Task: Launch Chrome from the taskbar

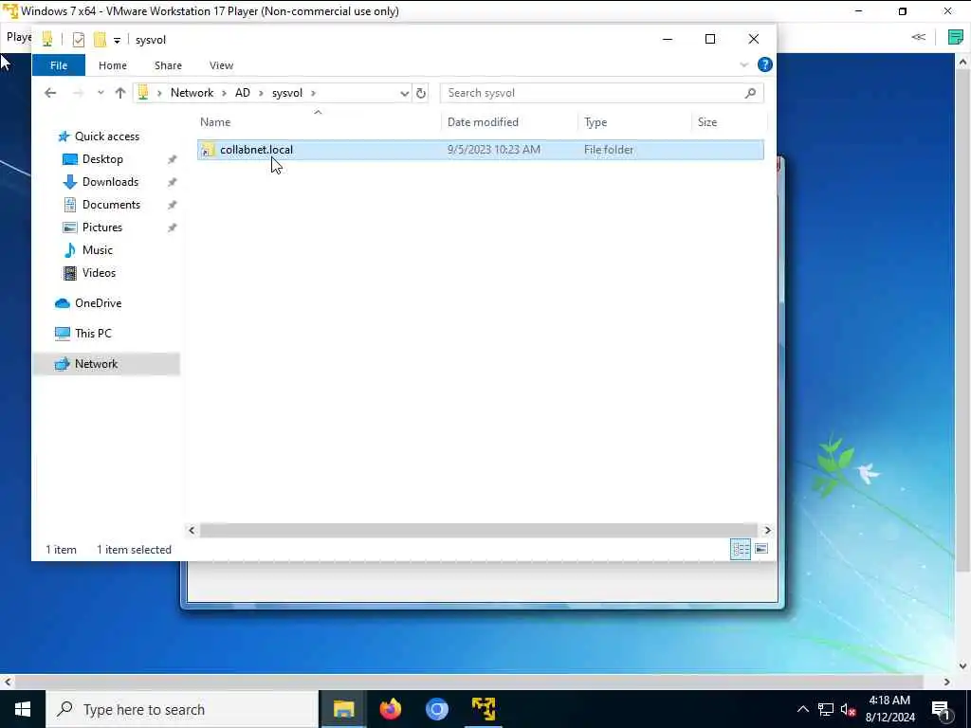Action: pyautogui.click(x=436, y=709)
